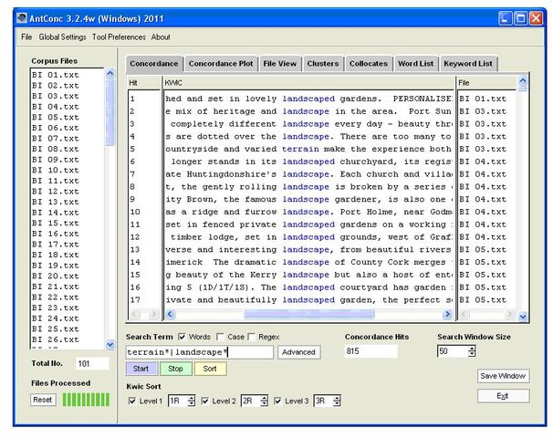This screenshot has width=553, height=438.
Task: Click the Hit column scroll left arrow
Action: tap(134, 314)
